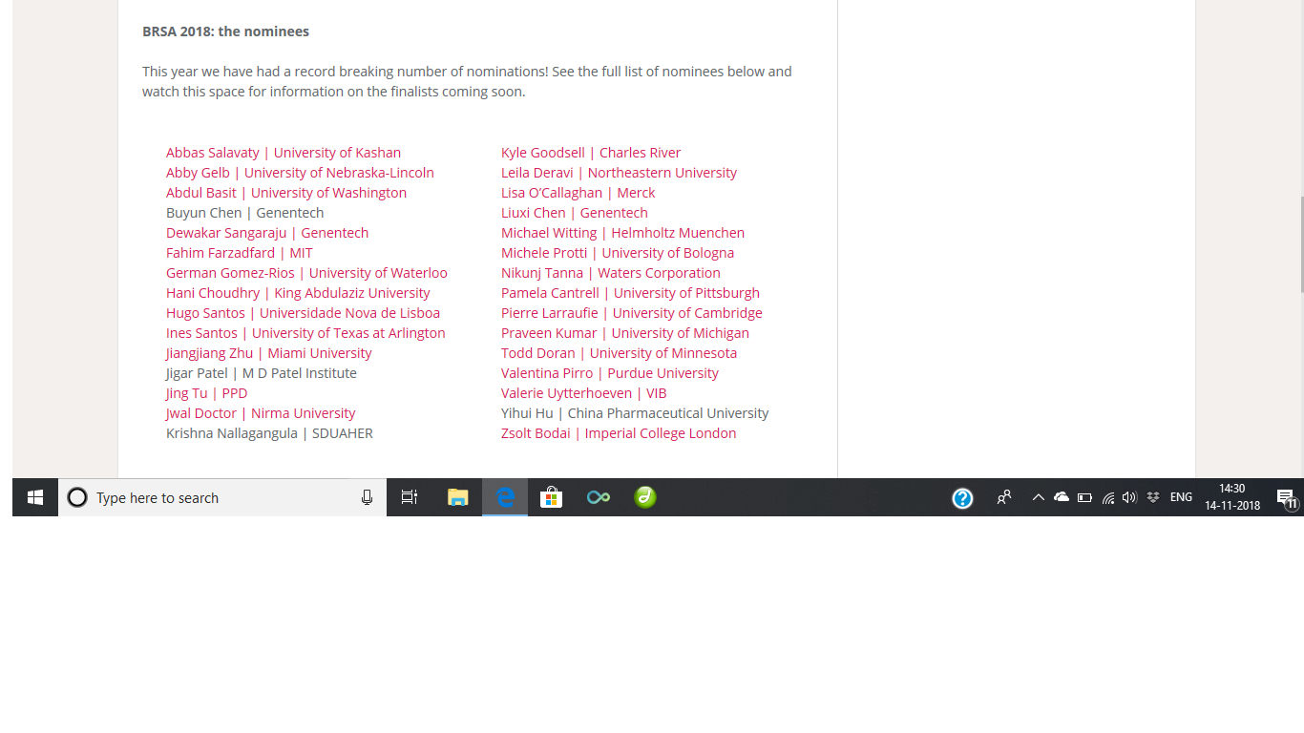Open the OneDrive cloud tray icon
The height and width of the screenshot is (733, 1304).
tap(1061, 497)
